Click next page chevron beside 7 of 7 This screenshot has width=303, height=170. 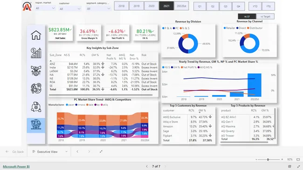(165, 166)
